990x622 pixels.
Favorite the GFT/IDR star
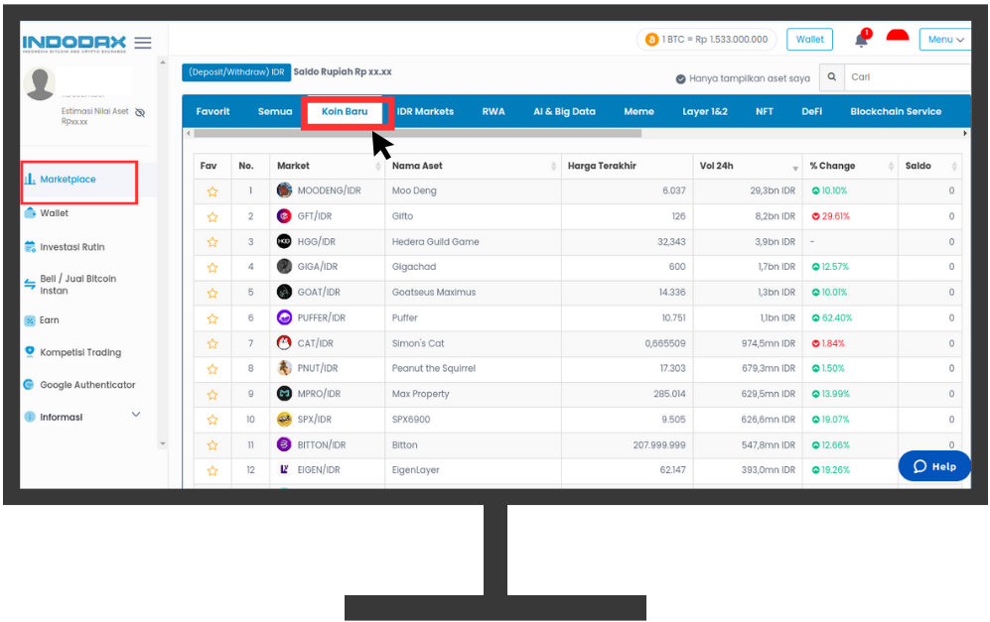click(x=212, y=217)
